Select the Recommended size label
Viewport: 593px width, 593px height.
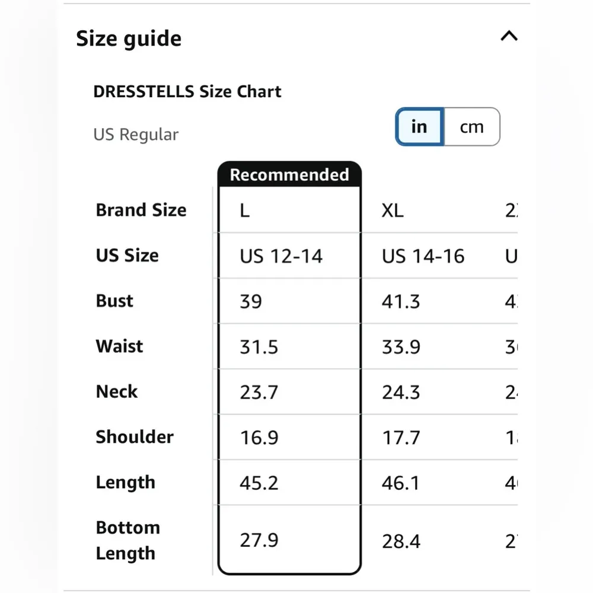coord(289,175)
